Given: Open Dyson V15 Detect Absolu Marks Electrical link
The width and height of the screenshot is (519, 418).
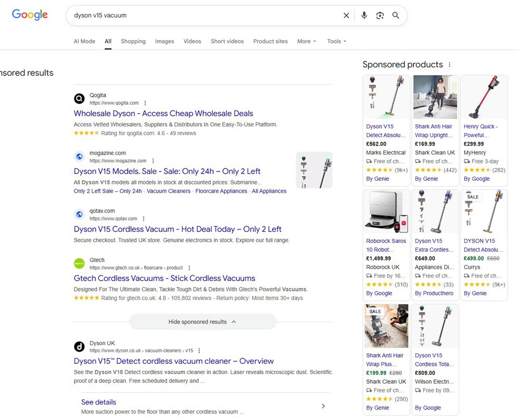Looking at the screenshot, I should 386,131.
